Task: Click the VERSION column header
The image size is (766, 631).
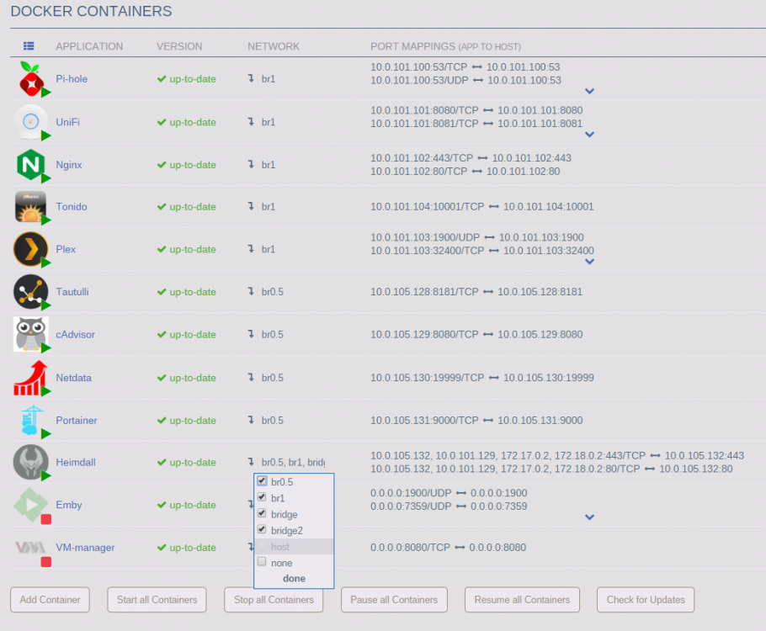Action: click(x=179, y=46)
